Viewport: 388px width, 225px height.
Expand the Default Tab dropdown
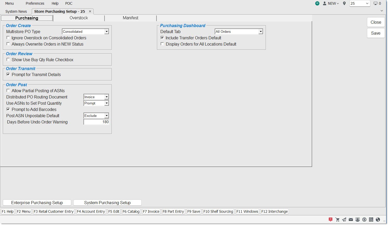click(x=261, y=32)
